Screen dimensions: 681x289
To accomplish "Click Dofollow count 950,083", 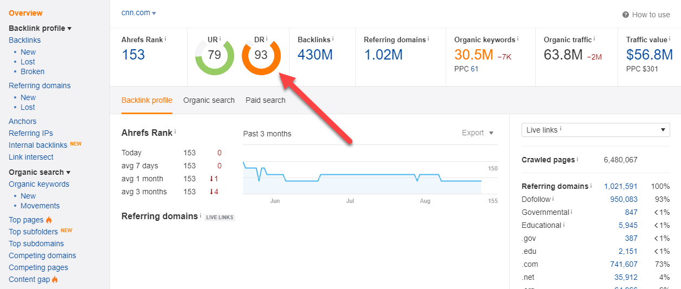I will point(624,199).
